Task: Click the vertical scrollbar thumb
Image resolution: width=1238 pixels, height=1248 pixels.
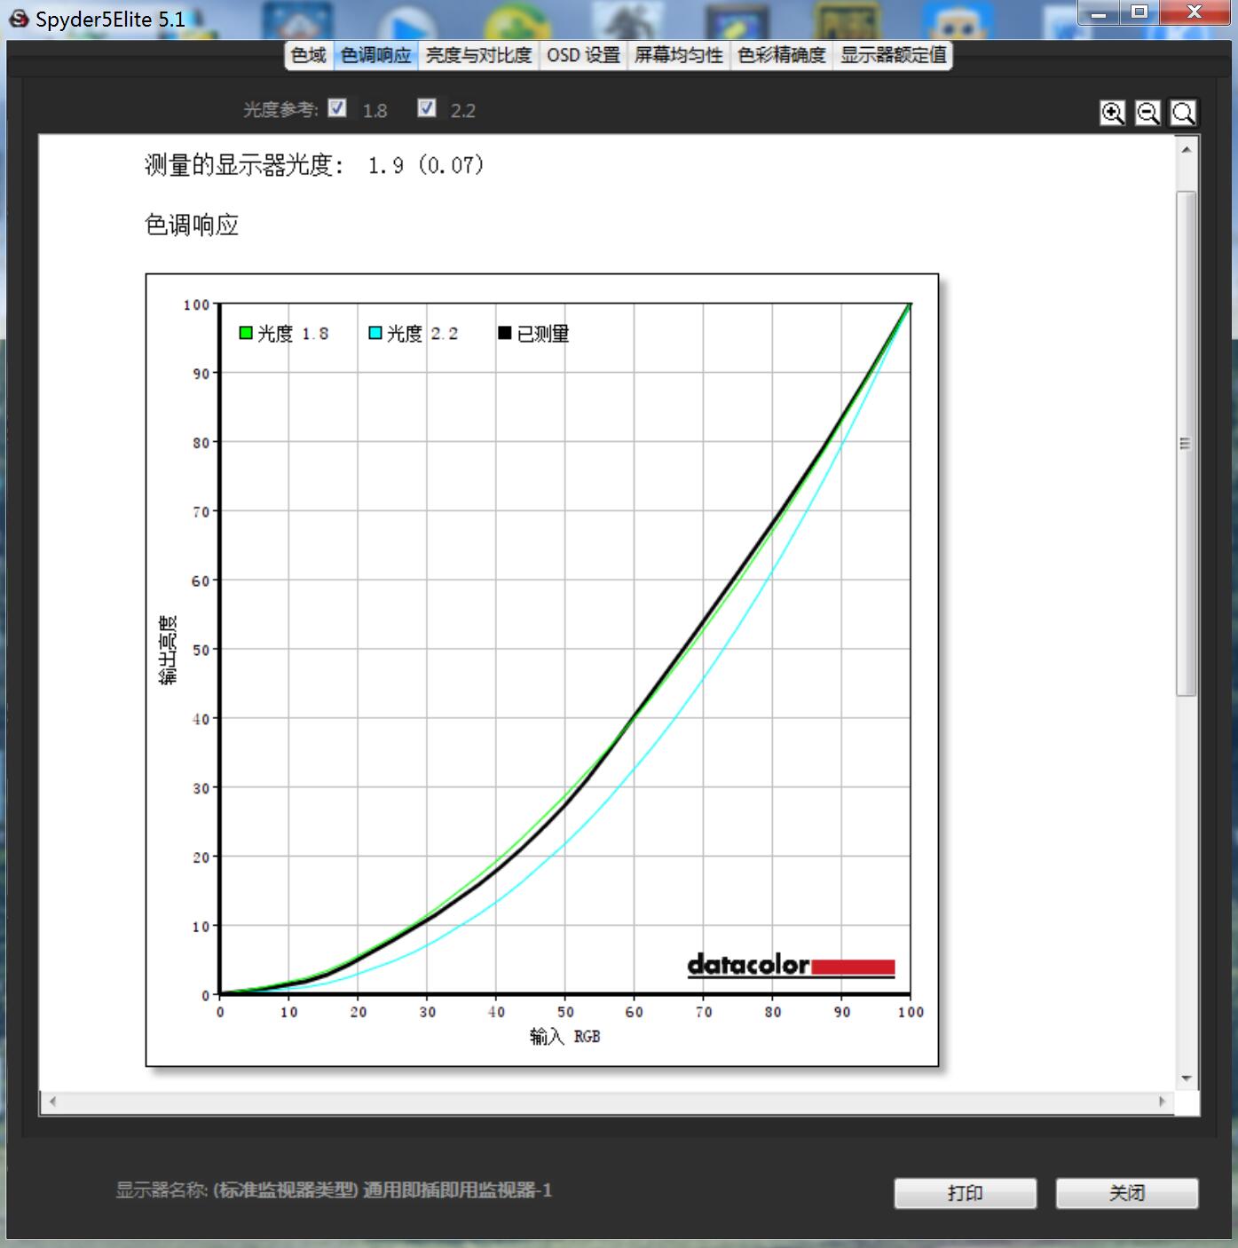Action: point(1186,444)
